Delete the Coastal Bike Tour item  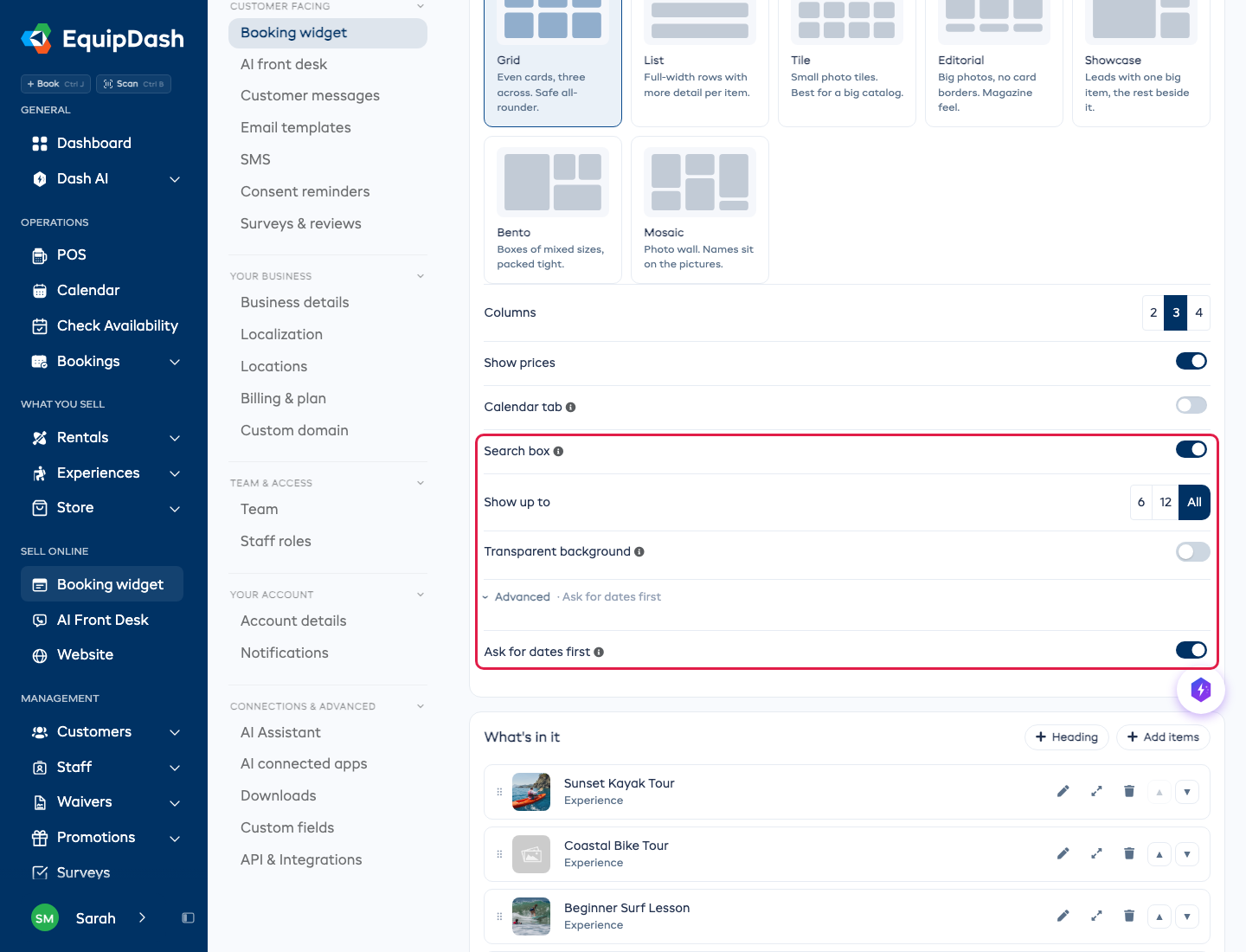coord(1129,853)
